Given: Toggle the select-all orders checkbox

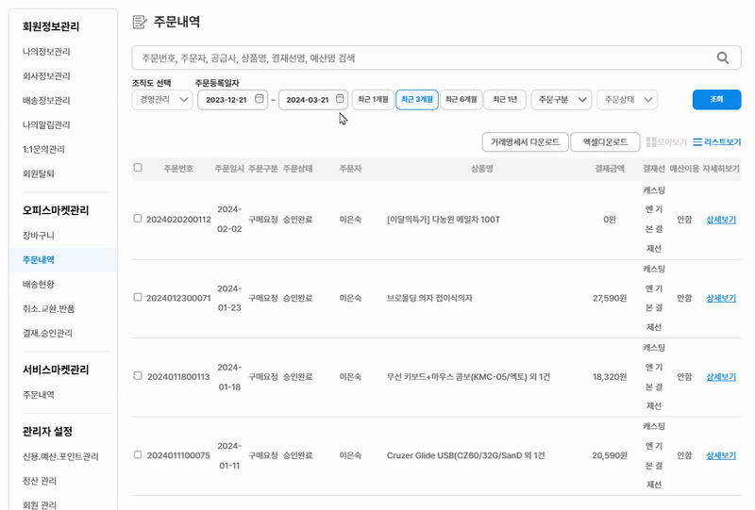Looking at the screenshot, I should (x=138, y=168).
